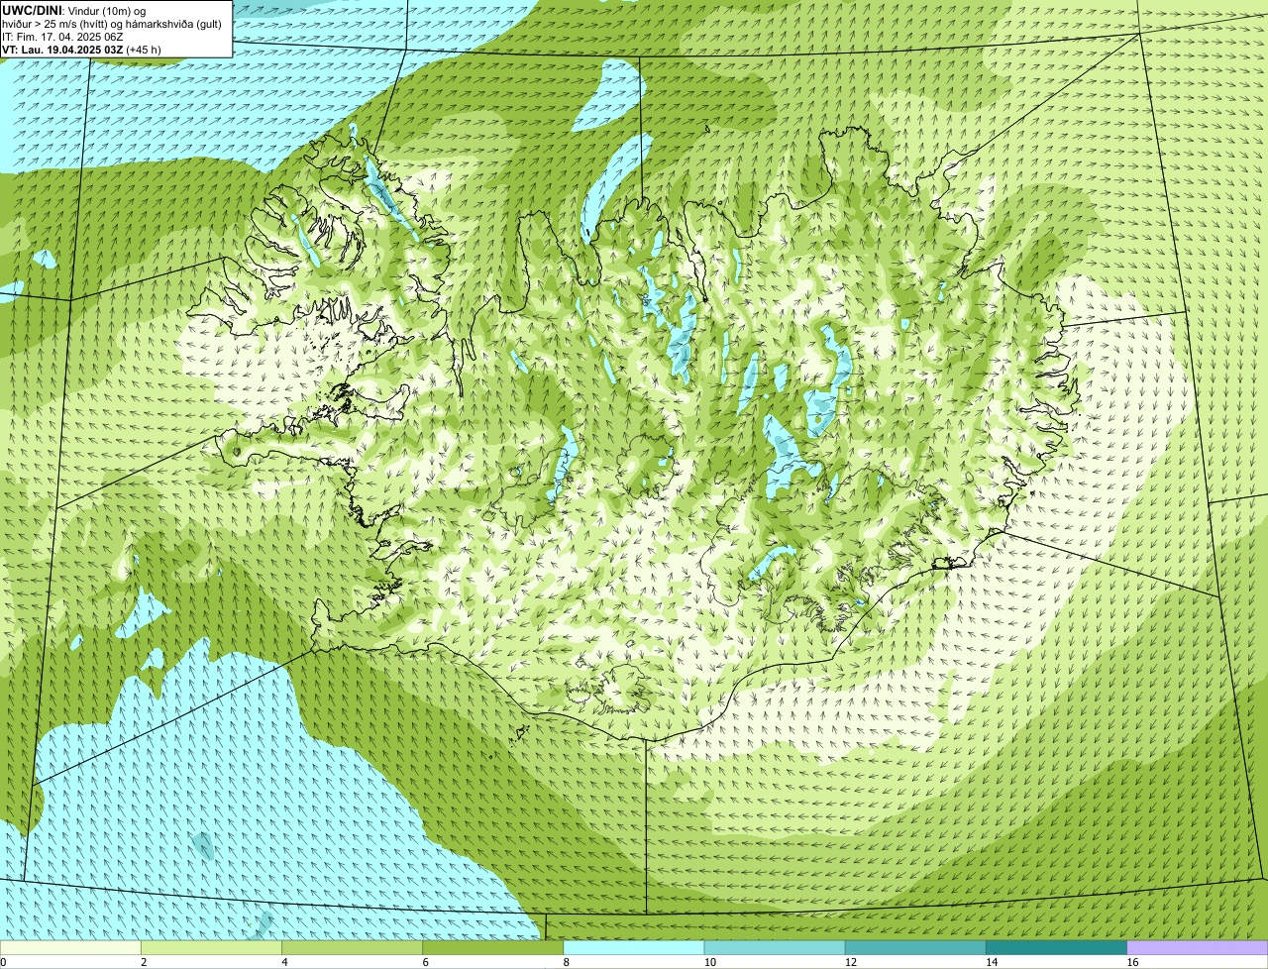Click the 0–2 m/s pale yellow legend swatch

[71, 948]
